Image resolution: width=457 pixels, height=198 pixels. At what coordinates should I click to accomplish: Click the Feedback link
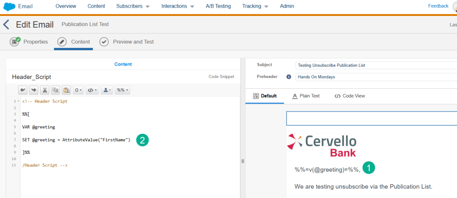pos(438,6)
